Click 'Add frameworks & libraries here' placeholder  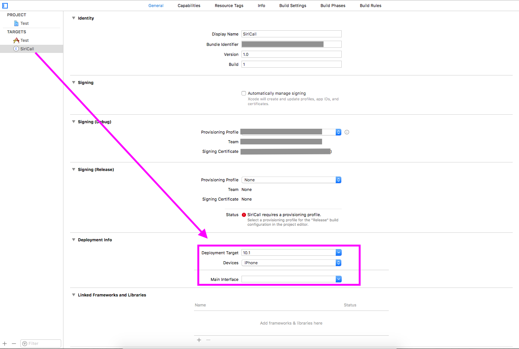point(291,323)
